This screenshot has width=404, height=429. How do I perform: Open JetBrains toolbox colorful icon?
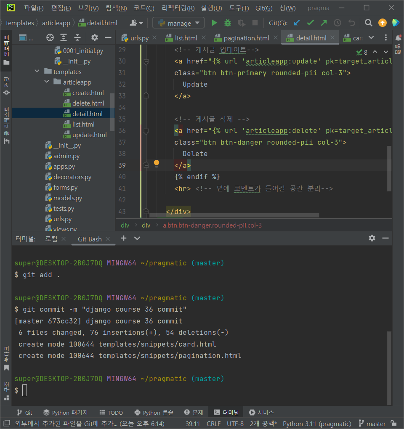pyautogui.click(x=396, y=23)
